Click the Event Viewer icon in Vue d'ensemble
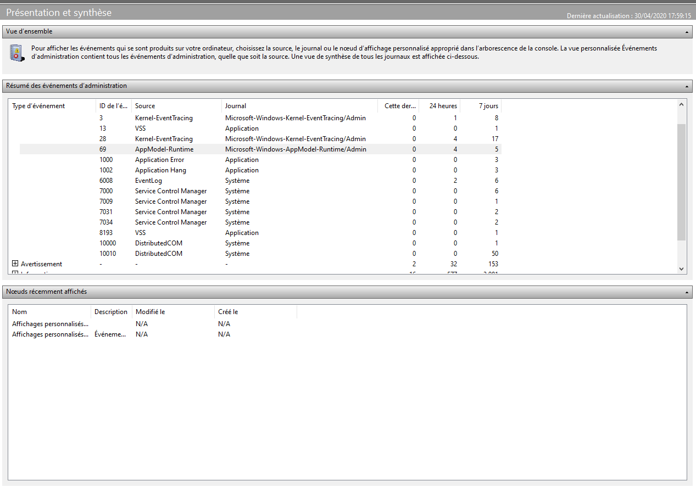 (16, 53)
